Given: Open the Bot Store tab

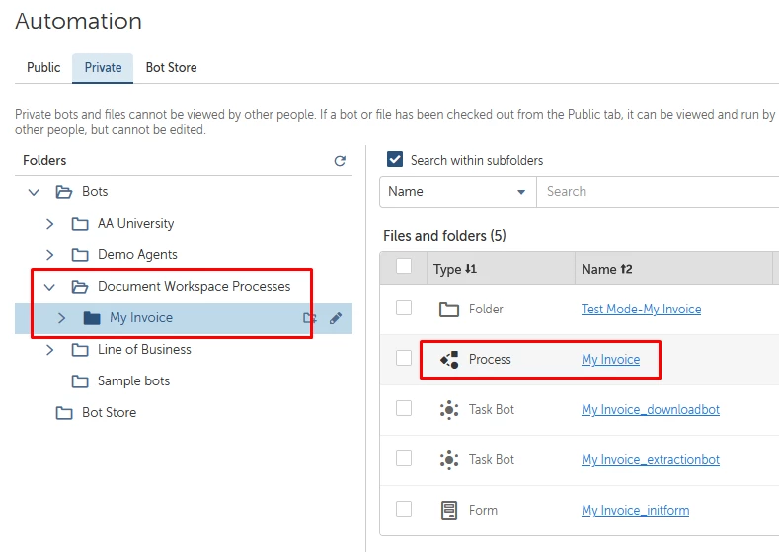Looking at the screenshot, I should pyautogui.click(x=171, y=68).
